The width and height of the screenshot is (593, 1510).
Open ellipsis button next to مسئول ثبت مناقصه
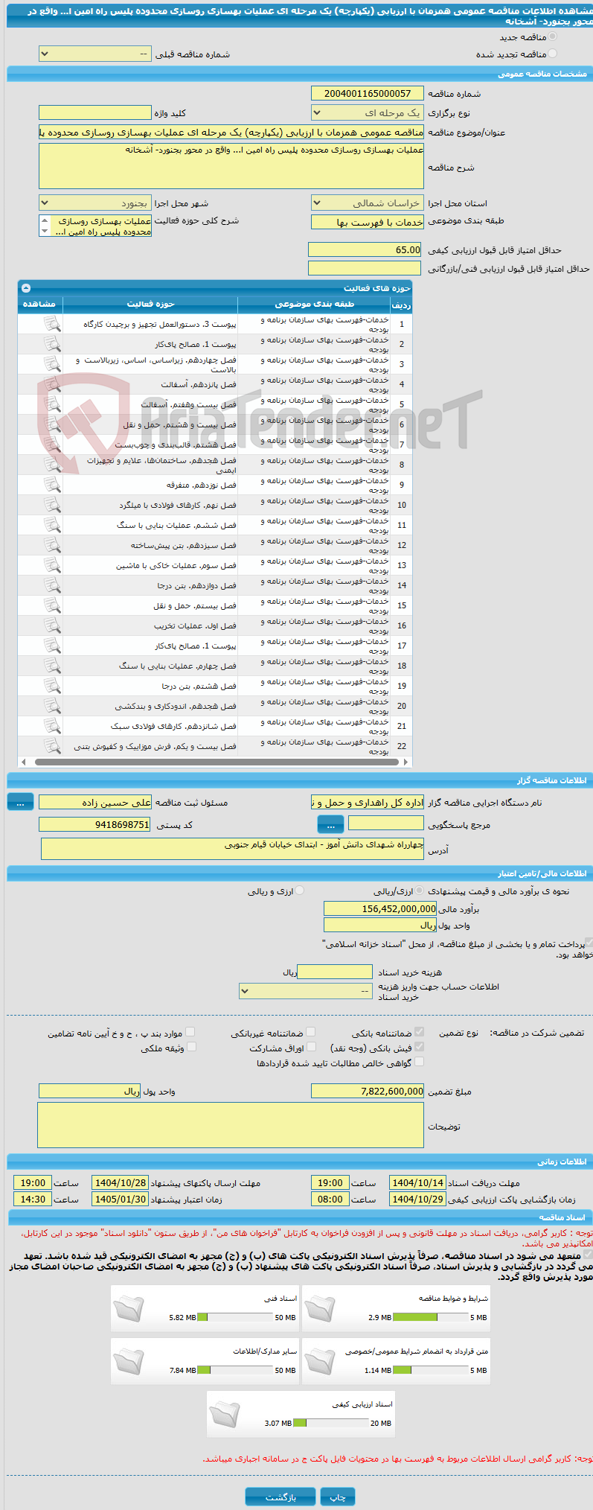(x=21, y=802)
